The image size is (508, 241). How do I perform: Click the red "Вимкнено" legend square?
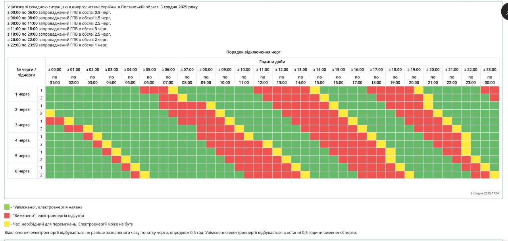pyautogui.click(x=7, y=216)
